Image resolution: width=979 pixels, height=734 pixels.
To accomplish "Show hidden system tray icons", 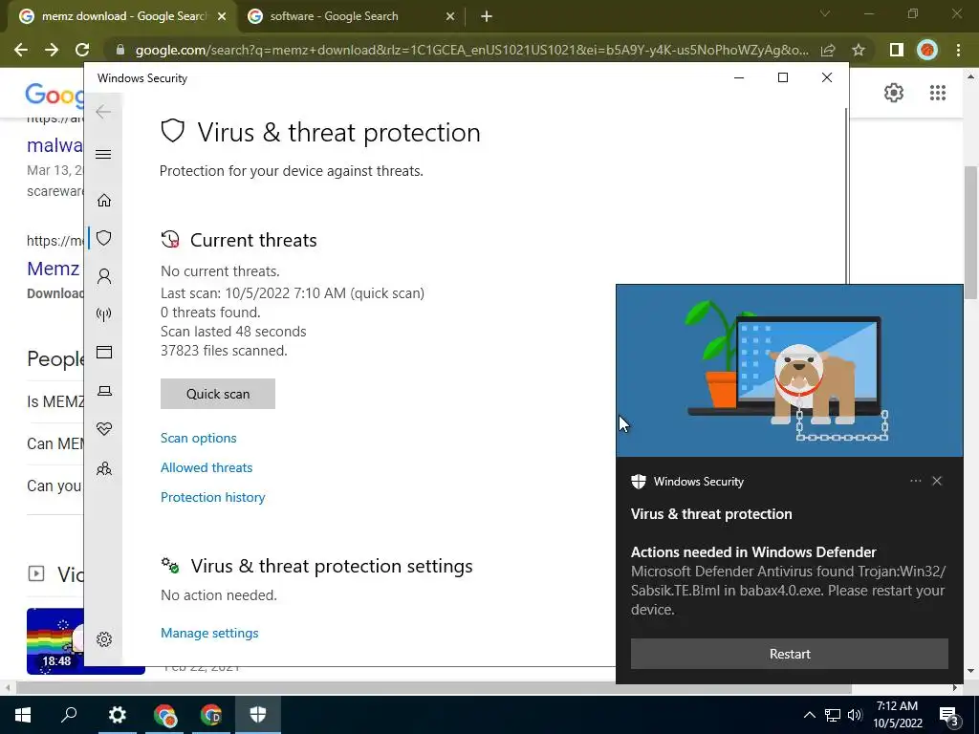I will 809,715.
